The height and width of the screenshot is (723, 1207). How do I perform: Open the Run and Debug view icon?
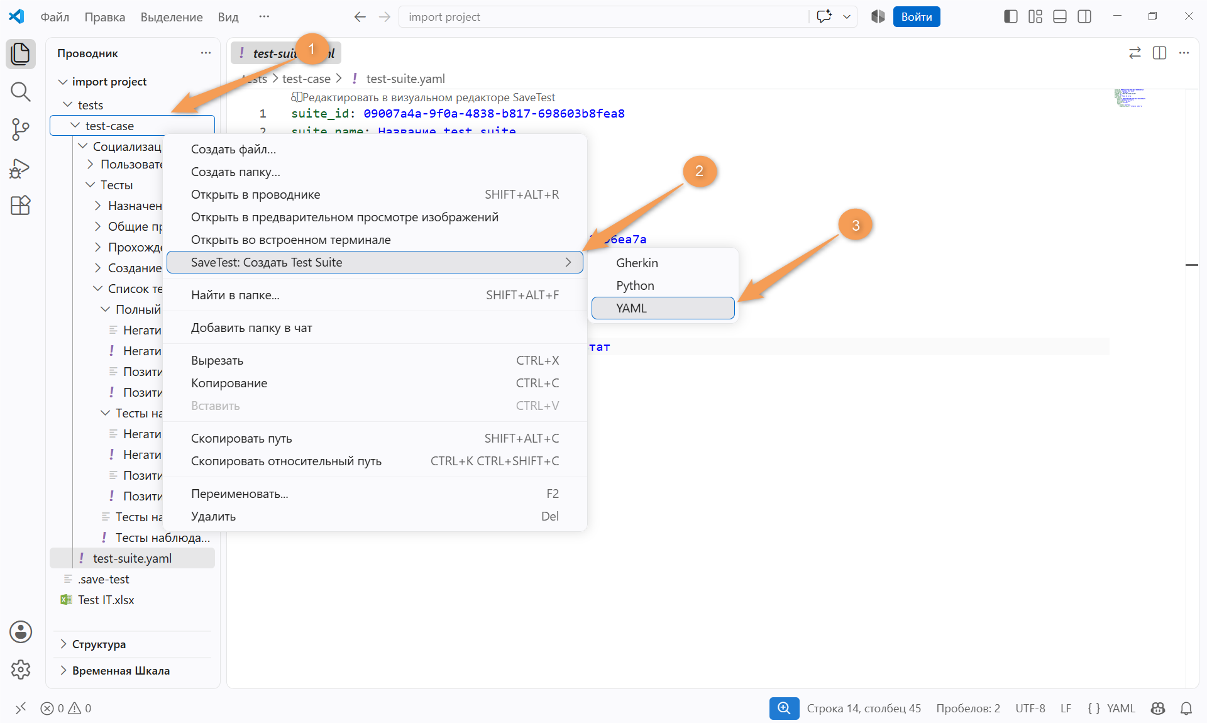point(21,168)
